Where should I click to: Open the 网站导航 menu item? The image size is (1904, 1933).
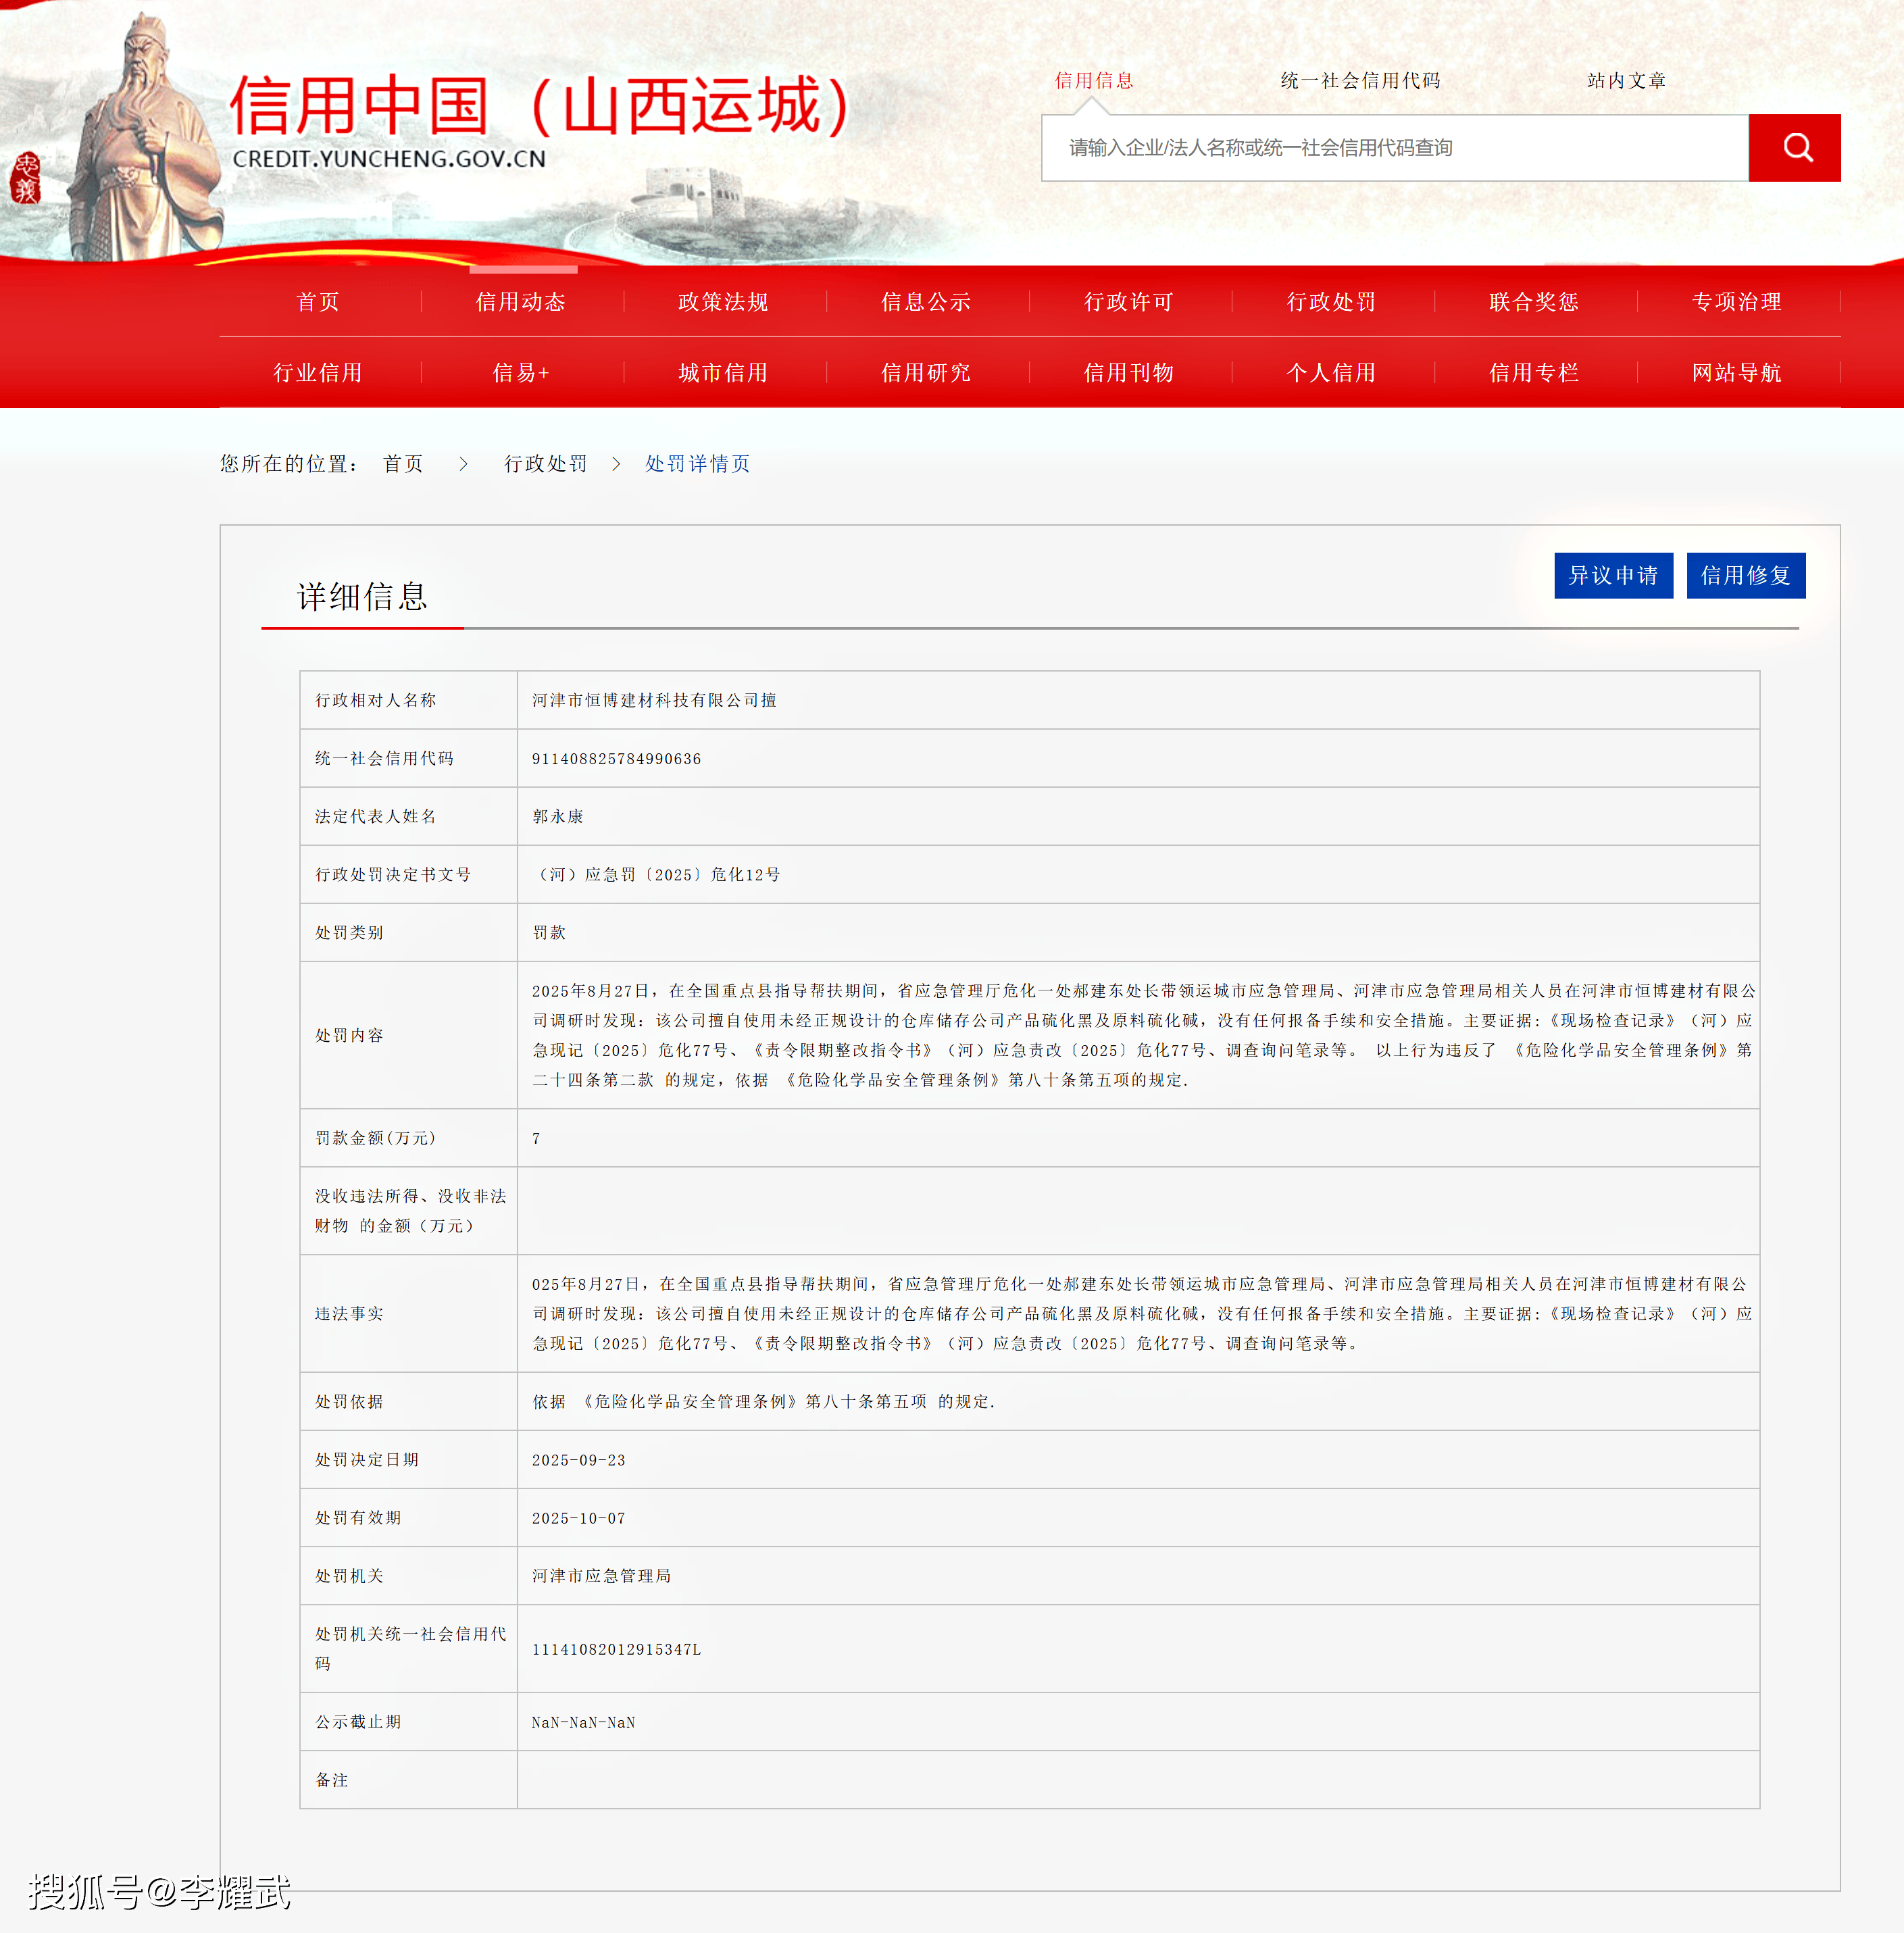pyautogui.click(x=1736, y=373)
